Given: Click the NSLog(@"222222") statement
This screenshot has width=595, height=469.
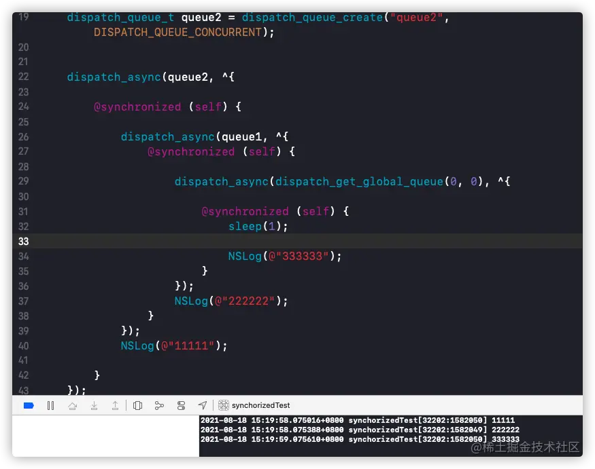Looking at the screenshot, I should coord(231,301).
